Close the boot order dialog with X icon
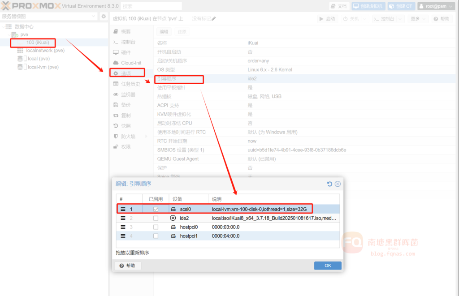 (x=338, y=184)
